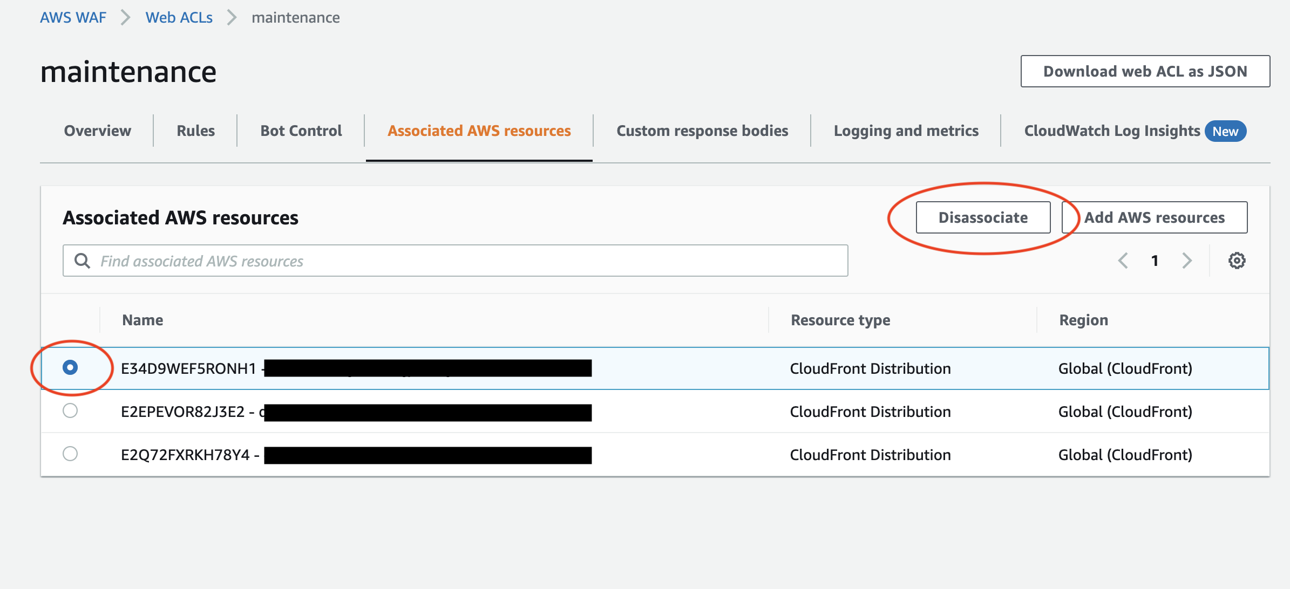This screenshot has height=589, width=1290.
Task: Go to previous page arrow
Action: click(x=1123, y=261)
